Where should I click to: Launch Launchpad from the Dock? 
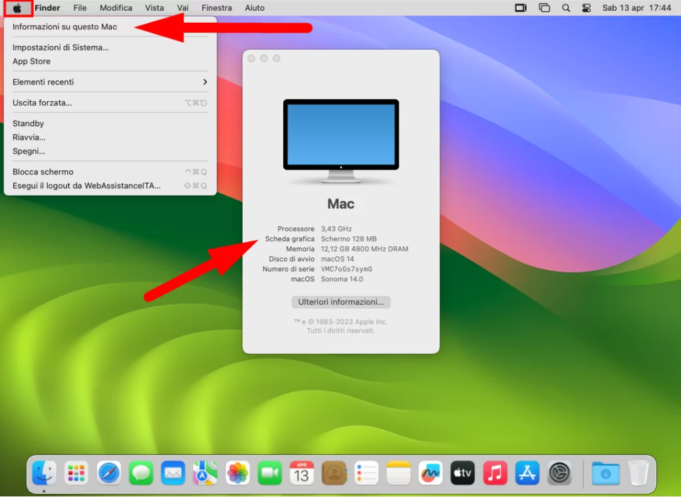[76, 473]
